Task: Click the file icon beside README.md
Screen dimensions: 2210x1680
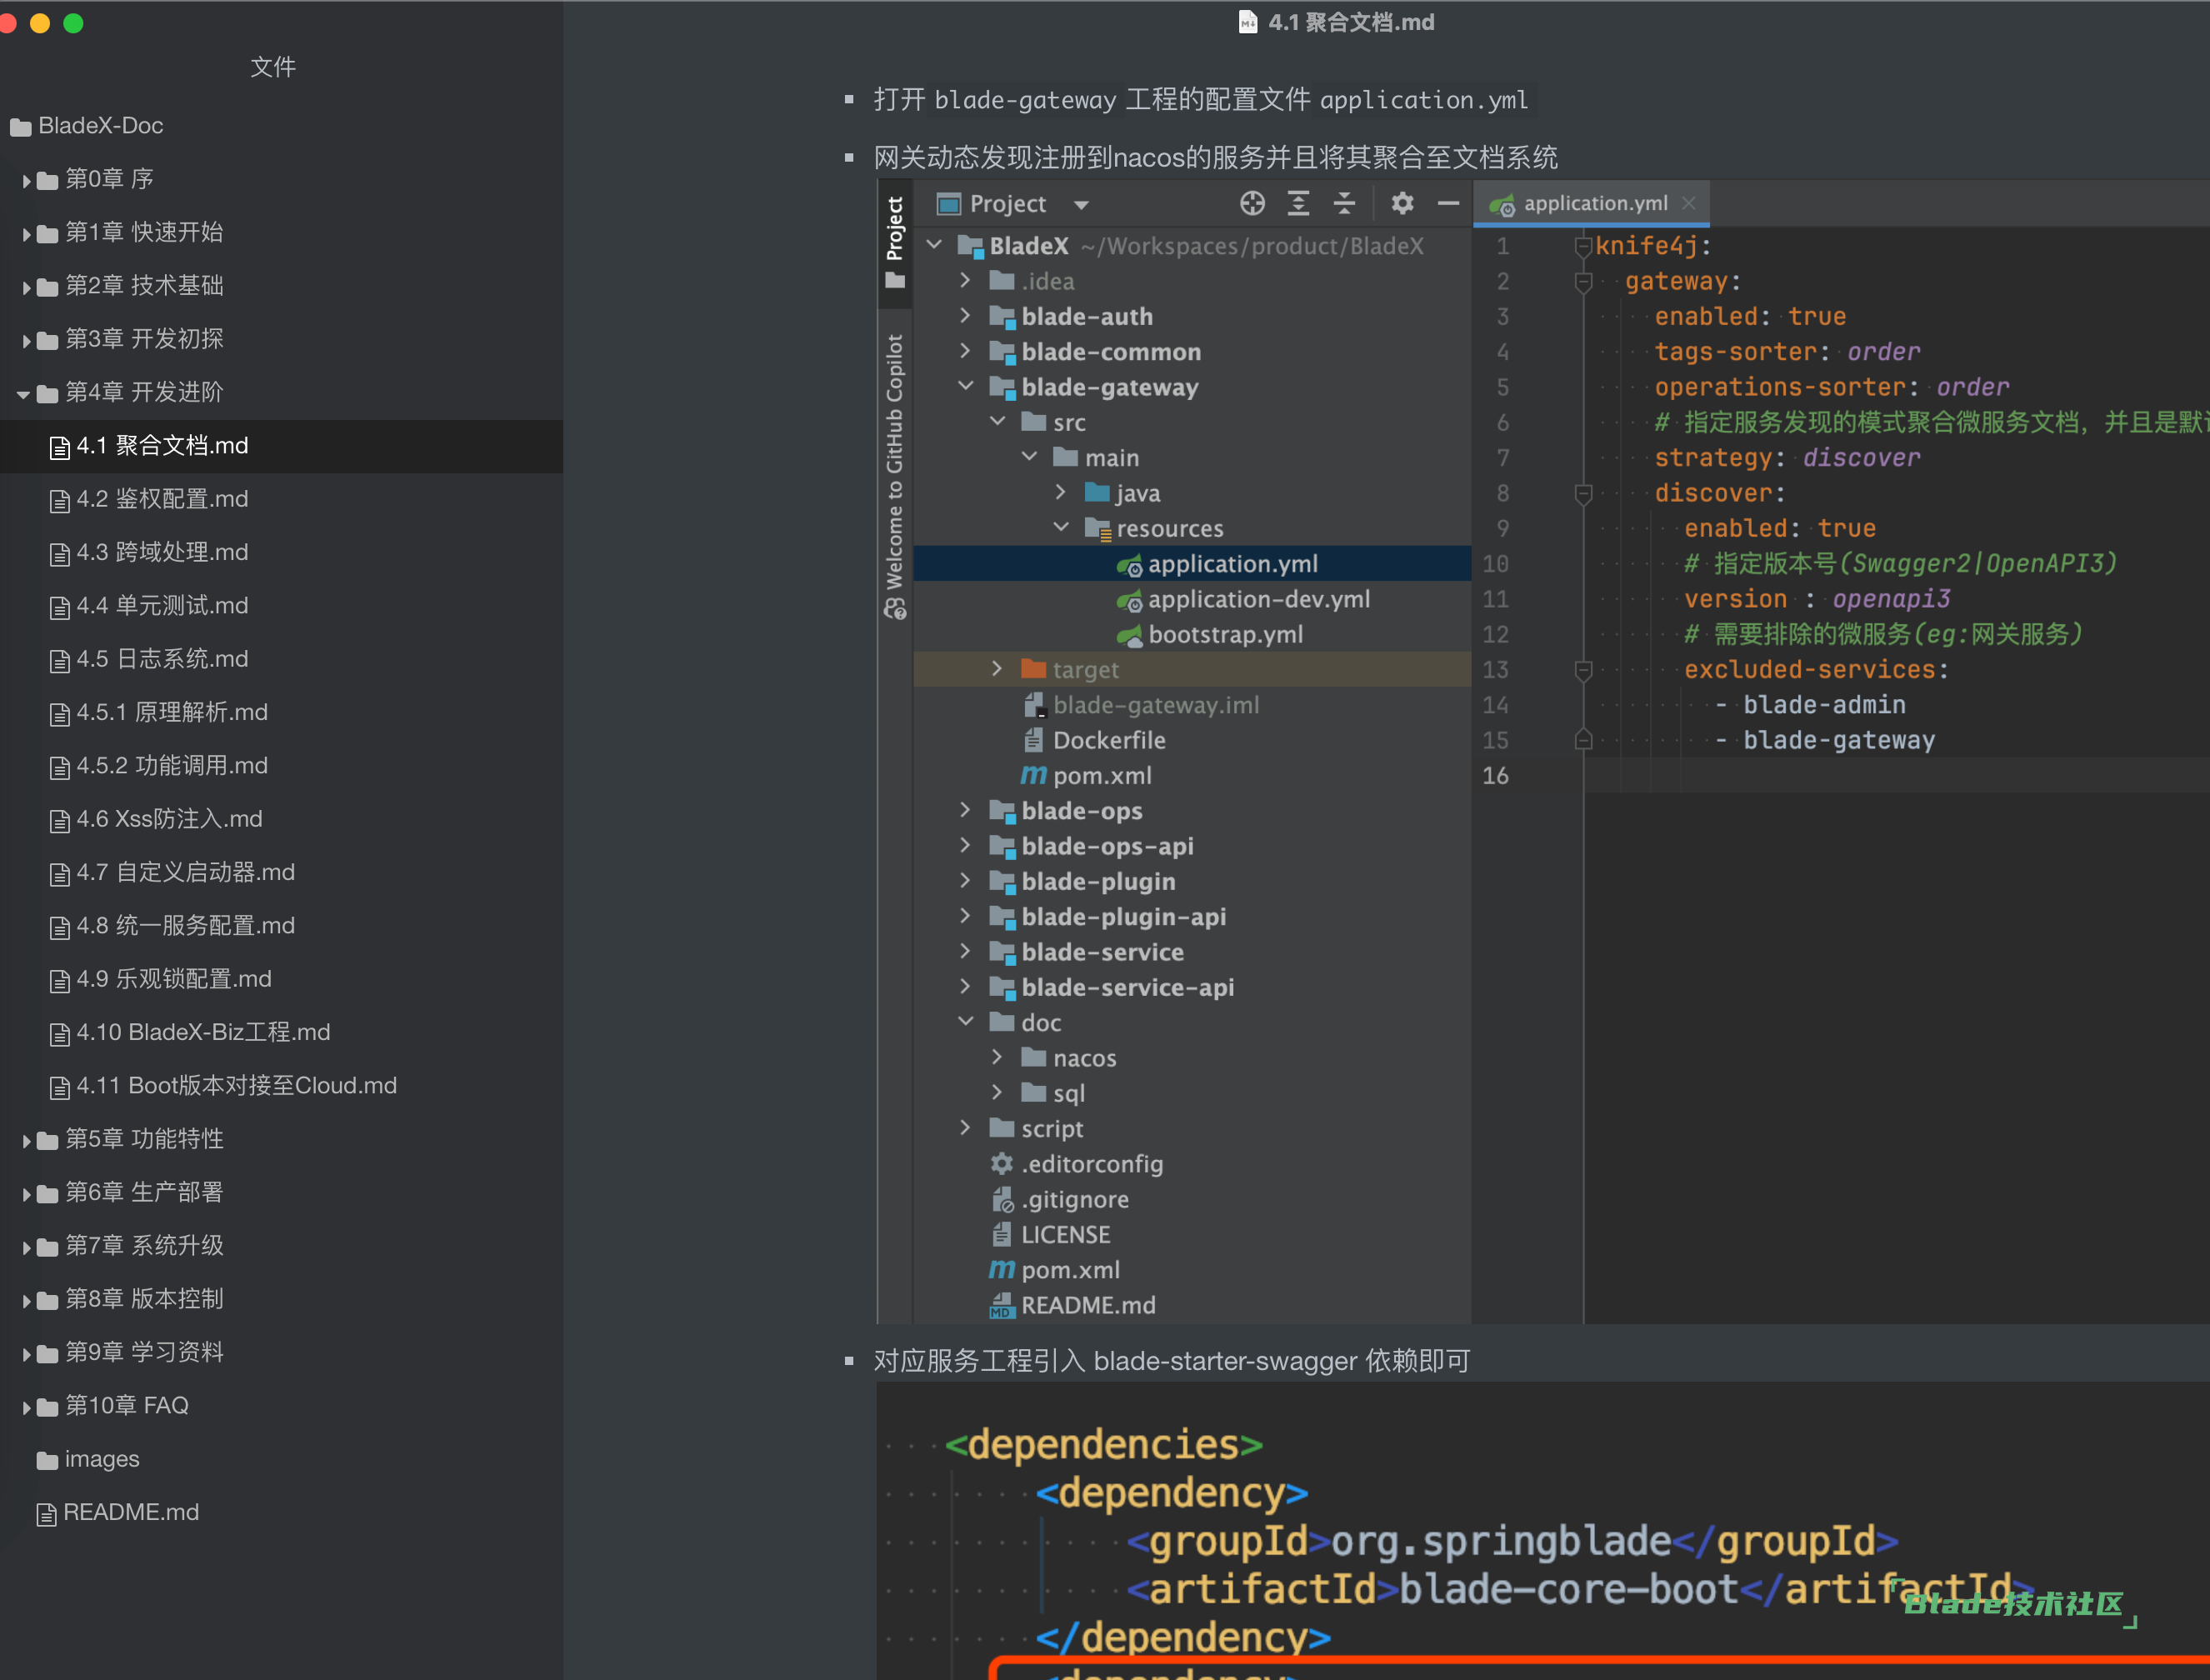Action: (x=46, y=1515)
